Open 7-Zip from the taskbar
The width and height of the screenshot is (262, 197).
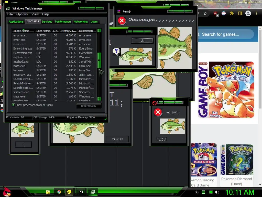click(81, 192)
